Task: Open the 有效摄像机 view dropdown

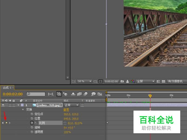Action: point(177,81)
